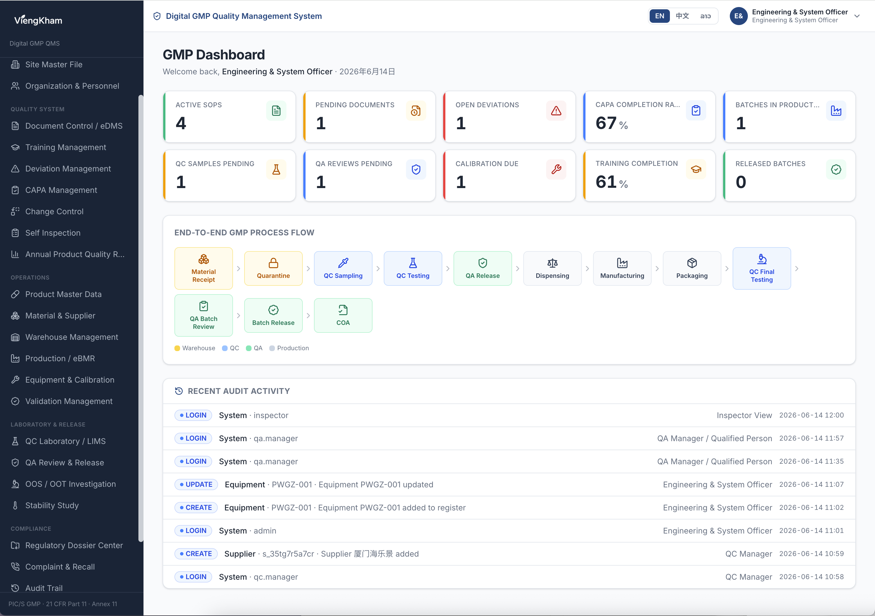This screenshot has width=875, height=616.
Task: Open Regulatory Dossier Center
Action: (72, 545)
